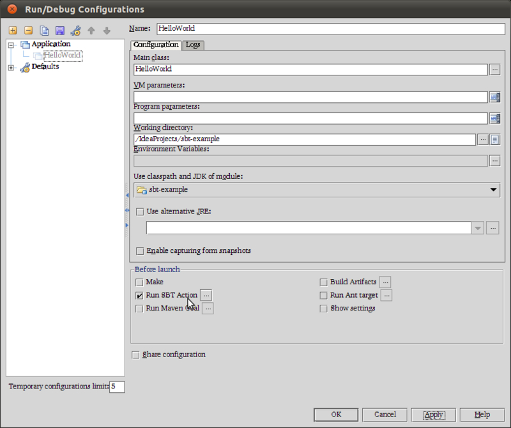The width and height of the screenshot is (511, 428).
Task: Click into the Name field
Action: (x=331, y=29)
